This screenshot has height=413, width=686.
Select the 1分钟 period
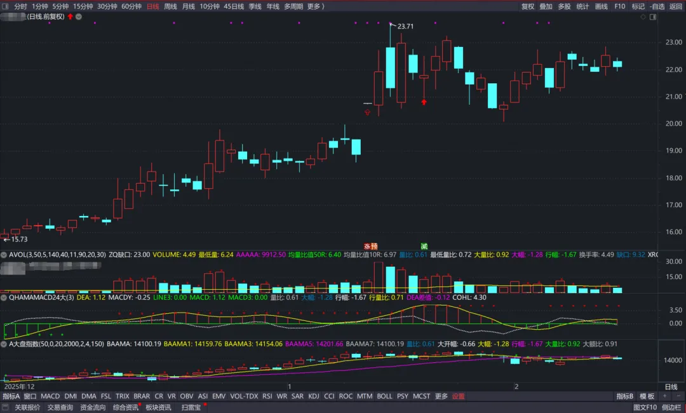click(40, 6)
